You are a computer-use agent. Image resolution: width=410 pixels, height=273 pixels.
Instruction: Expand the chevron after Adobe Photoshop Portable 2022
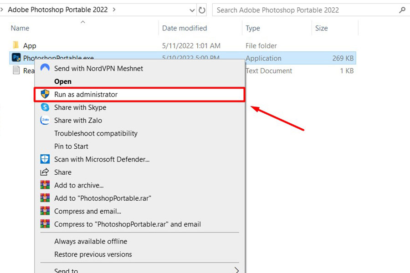pyautogui.click(x=114, y=10)
